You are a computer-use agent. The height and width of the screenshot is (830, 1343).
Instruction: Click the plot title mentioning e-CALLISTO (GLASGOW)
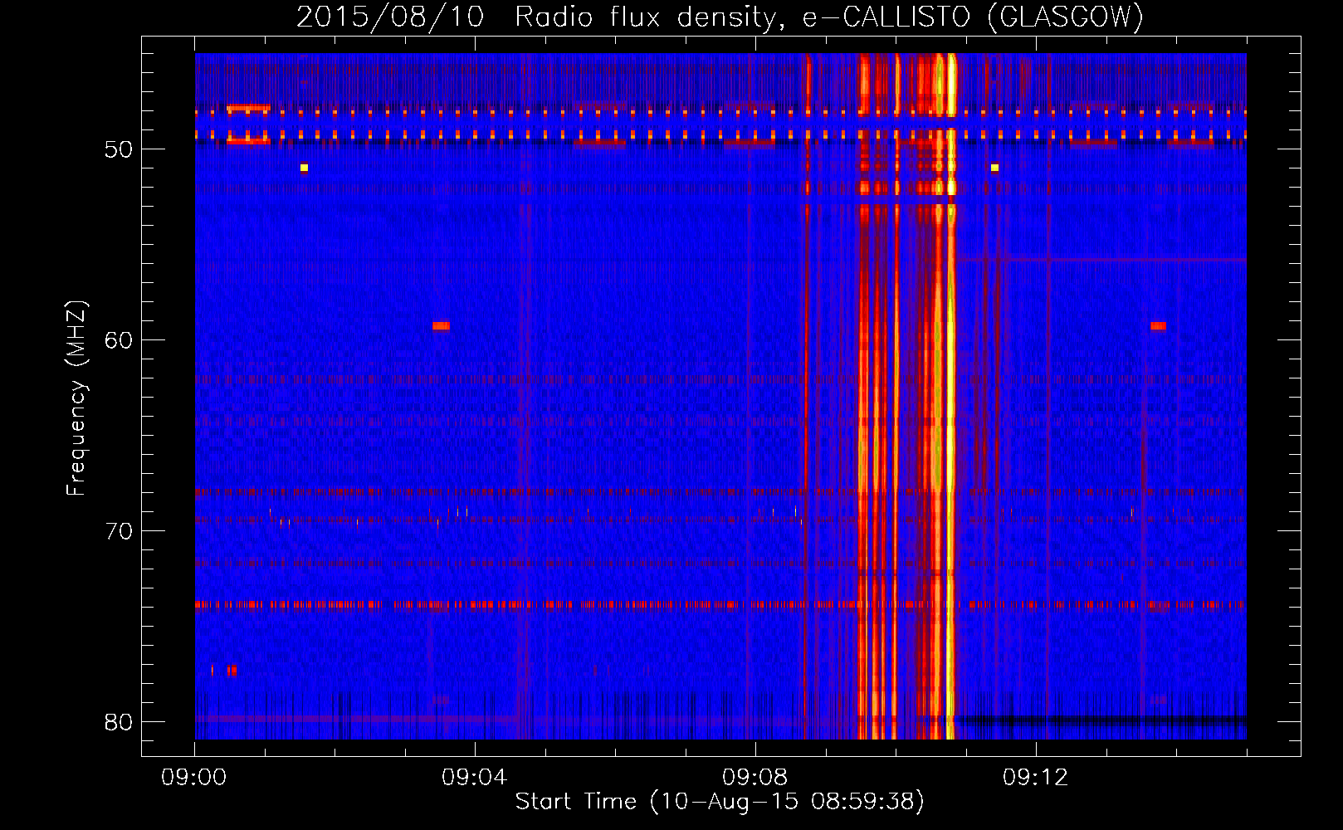pyautogui.click(x=720, y=17)
